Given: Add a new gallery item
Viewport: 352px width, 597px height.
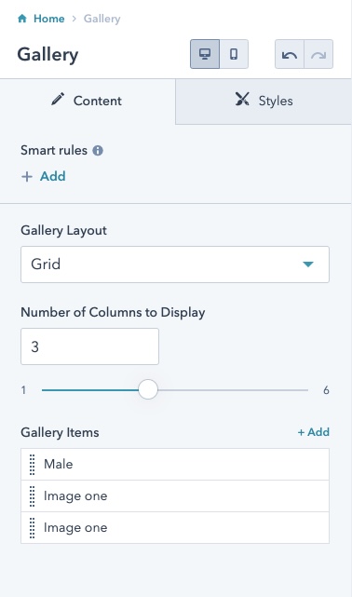Looking at the screenshot, I should point(313,432).
